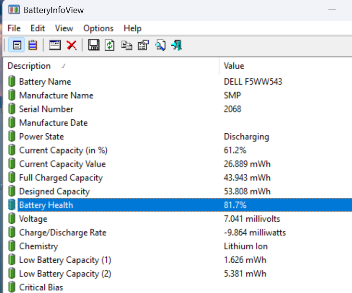
Task: Refresh battery data with green arrows icon
Action: pos(110,45)
